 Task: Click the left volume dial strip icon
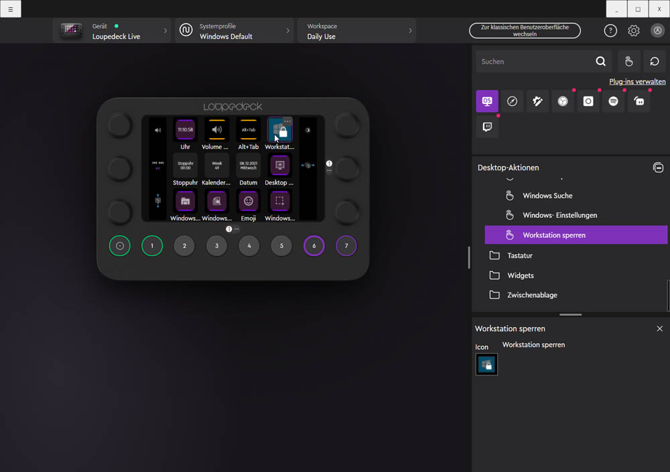[157, 130]
